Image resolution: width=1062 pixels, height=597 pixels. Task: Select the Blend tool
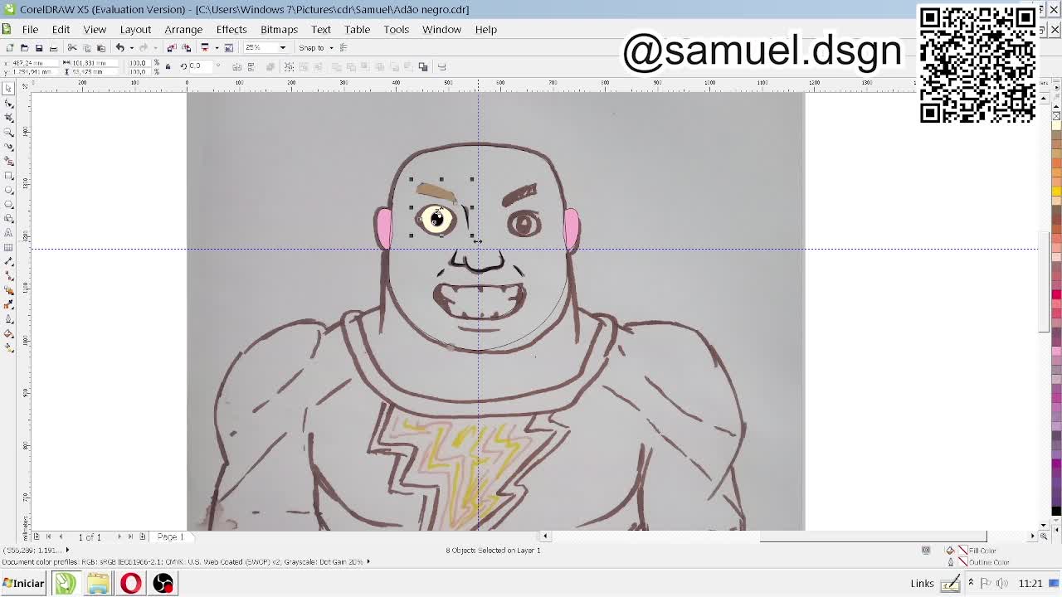9,290
